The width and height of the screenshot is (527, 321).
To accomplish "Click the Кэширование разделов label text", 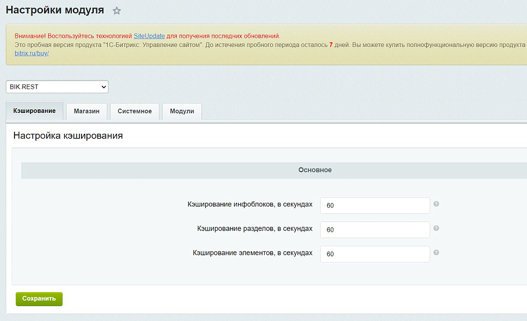I will (255, 228).
